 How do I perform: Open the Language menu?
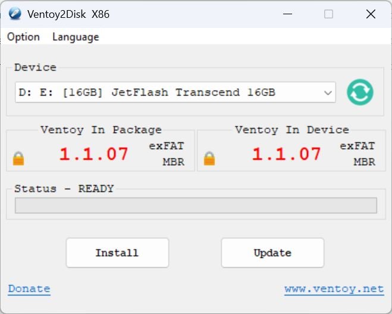tap(76, 37)
